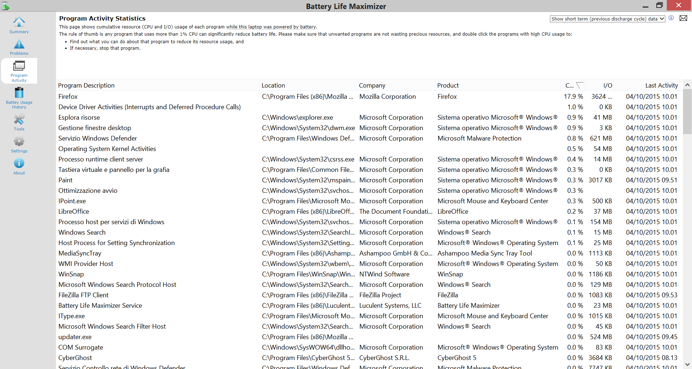Click Microsoft Malware Protection product cell

(479, 138)
